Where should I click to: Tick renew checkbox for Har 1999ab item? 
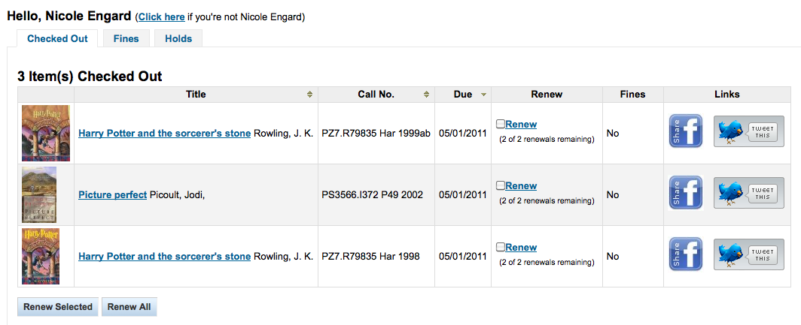click(501, 124)
